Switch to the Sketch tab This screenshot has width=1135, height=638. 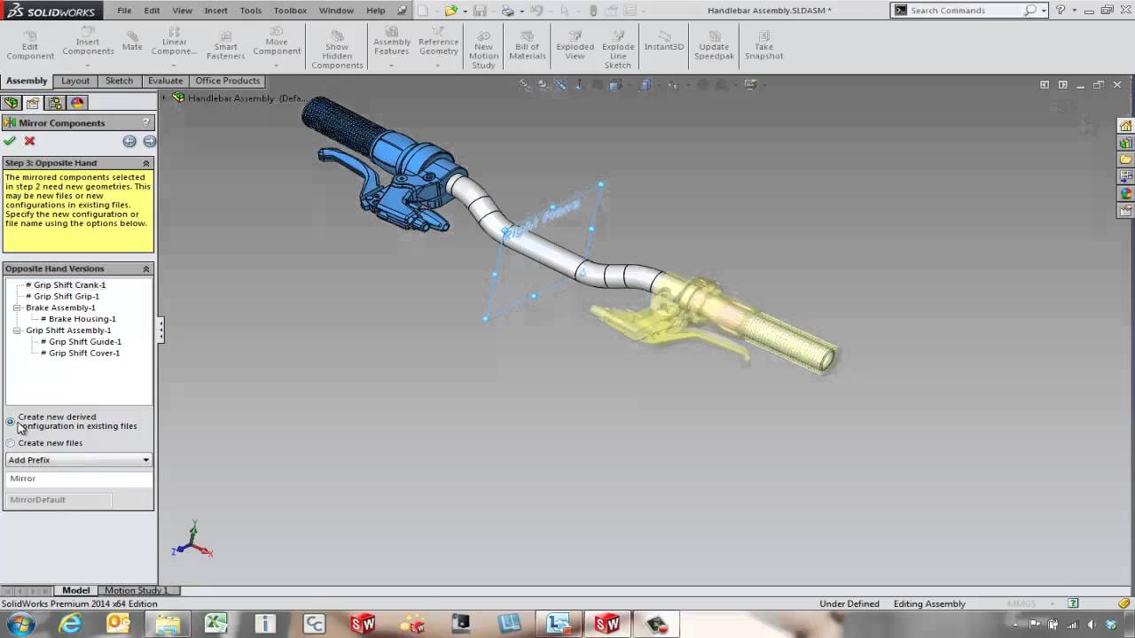click(x=119, y=81)
